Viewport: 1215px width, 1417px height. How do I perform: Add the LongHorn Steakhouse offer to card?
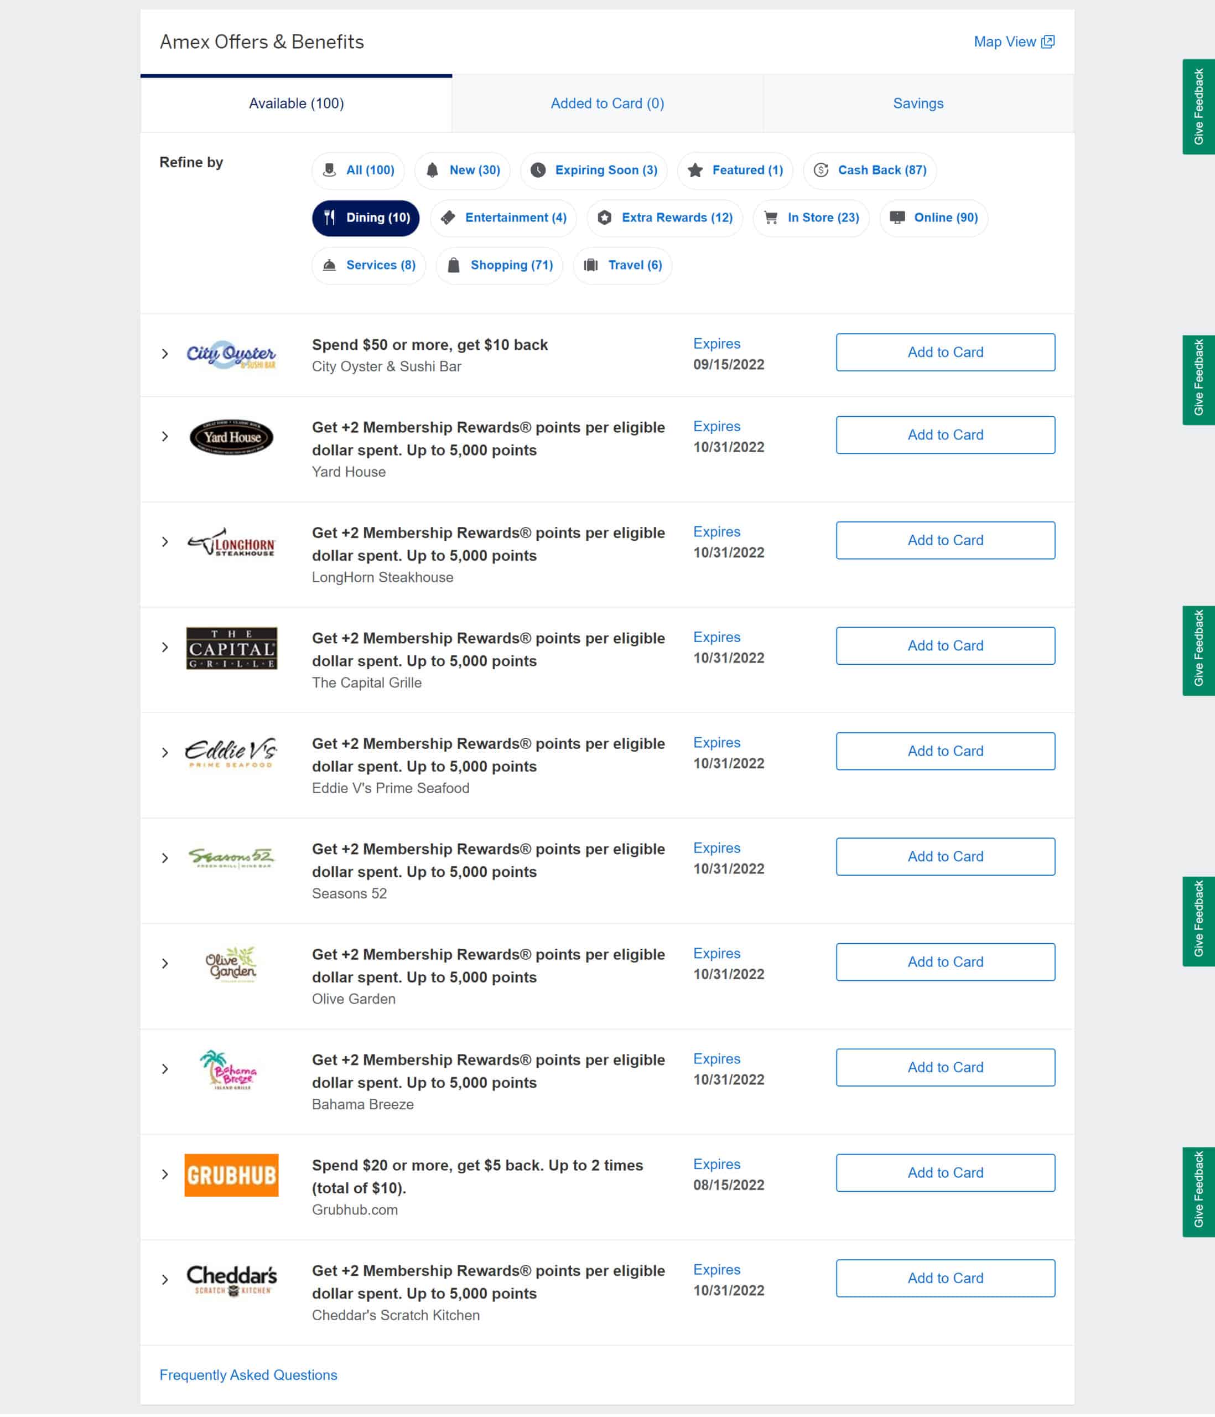click(945, 541)
